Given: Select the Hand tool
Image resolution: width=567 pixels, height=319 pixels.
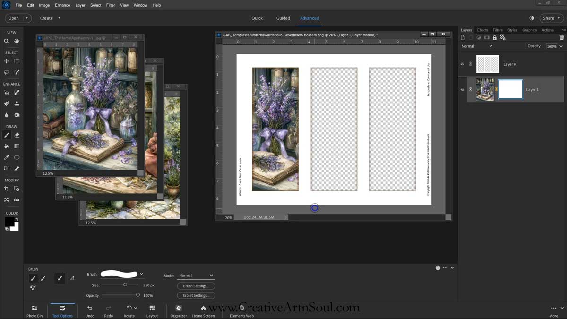Looking at the screenshot, I should [x=17, y=41].
